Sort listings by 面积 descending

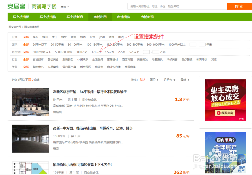pyautogui.click(x=154, y=80)
